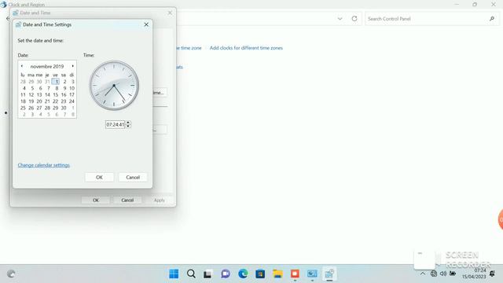Decrease time with spinner down arrow
The height and width of the screenshot is (283, 503).
(x=128, y=126)
